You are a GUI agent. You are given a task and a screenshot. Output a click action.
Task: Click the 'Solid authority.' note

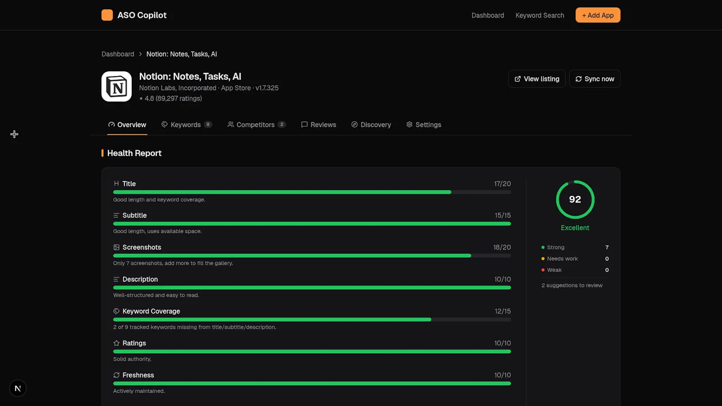click(x=132, y=359)
